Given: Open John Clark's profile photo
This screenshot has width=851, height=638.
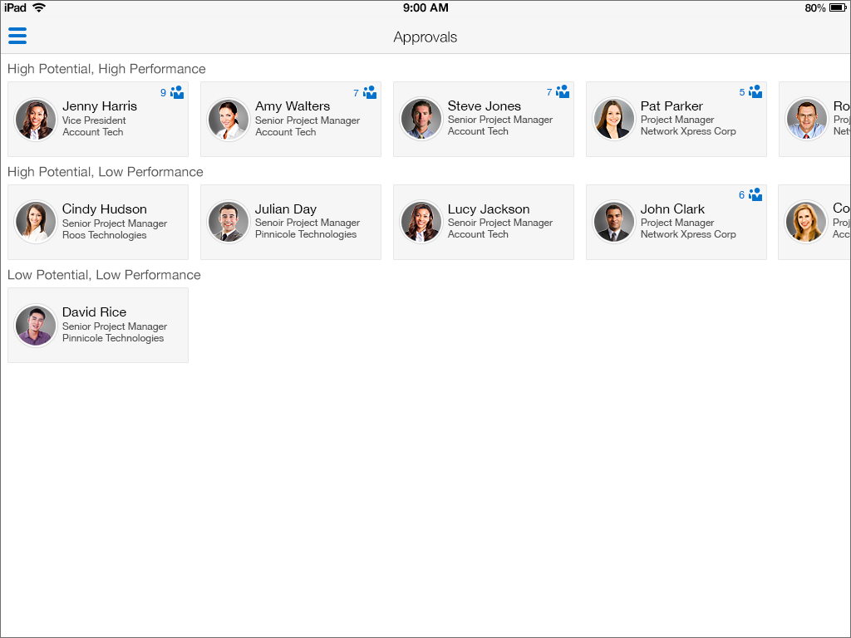Looking at the screenshot, I should click(614, 222).
